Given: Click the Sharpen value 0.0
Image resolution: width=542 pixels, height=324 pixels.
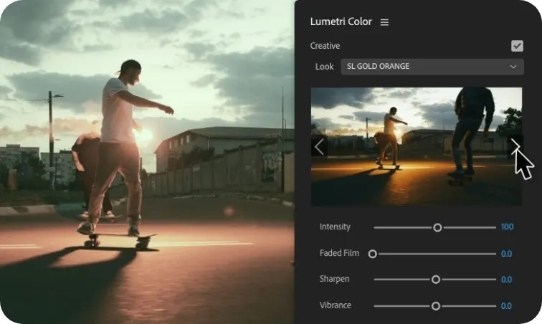Looking at the screenshot, I should click(x=506, y=280).
